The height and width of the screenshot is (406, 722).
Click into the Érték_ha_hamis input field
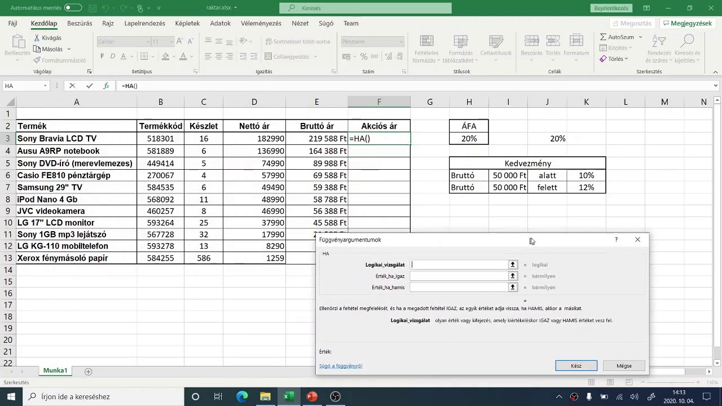(459, 287)
